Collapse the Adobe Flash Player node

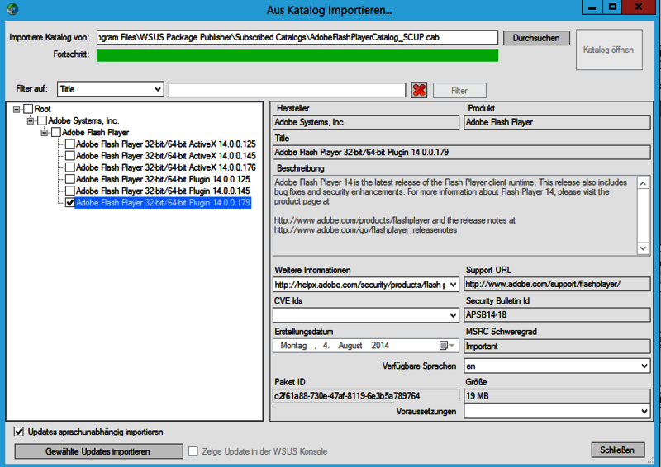(x=45, y=133)
